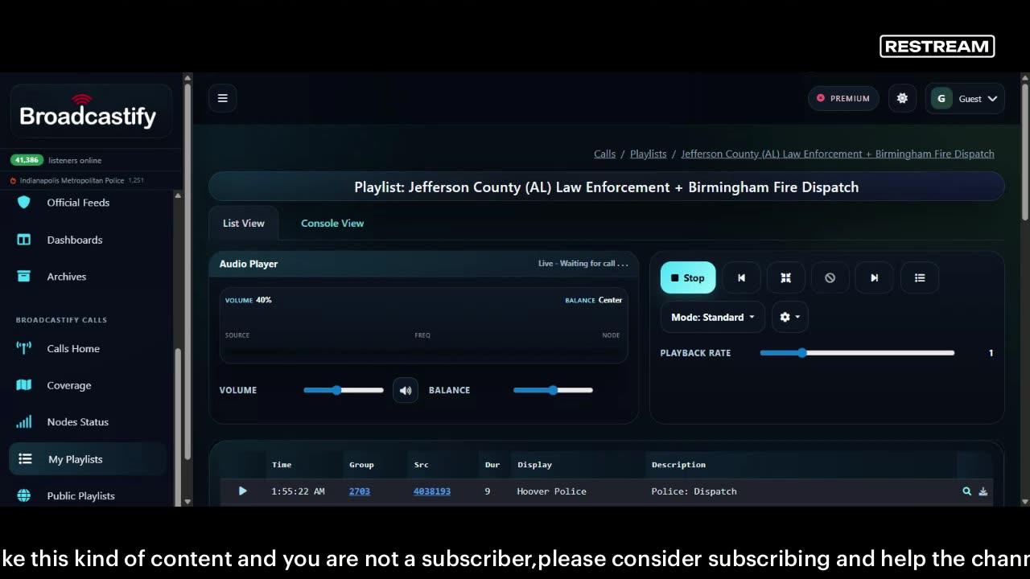Skip to previous call button
1030x579 pixels.
tap(741, 277)
